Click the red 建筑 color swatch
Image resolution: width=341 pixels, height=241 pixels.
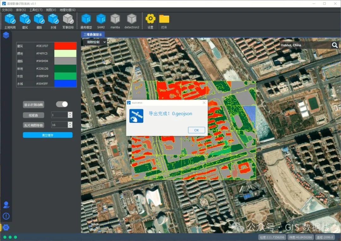[65, 46]
